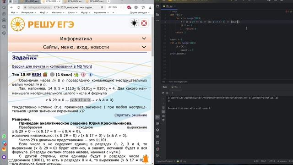This screenshot has height=165, width=293.
Task: Click the РЕШУ ЕГЭ site logo
Action: (43, 24)
